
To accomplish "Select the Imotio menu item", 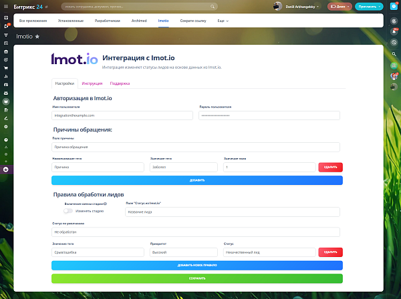I will tap(164, 21).
